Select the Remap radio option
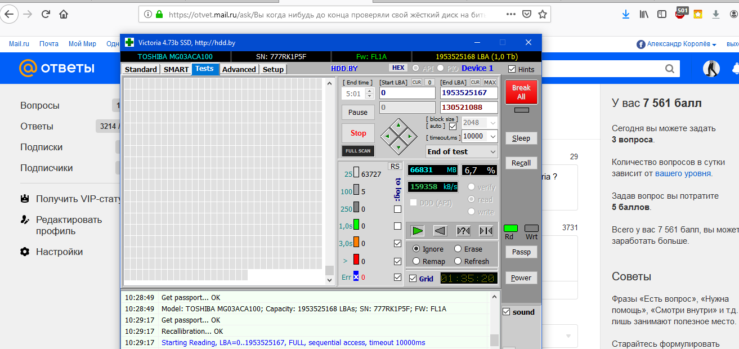 (x=416, y=261)
